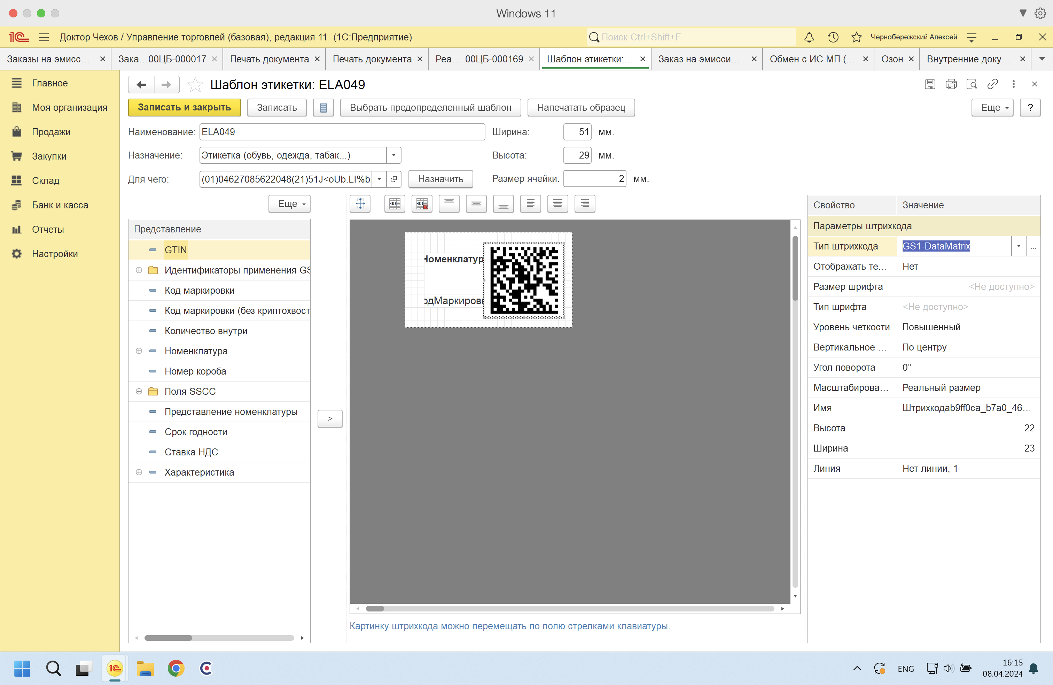
Task: Click the insert barcode image icon
Action: [394, 204]
